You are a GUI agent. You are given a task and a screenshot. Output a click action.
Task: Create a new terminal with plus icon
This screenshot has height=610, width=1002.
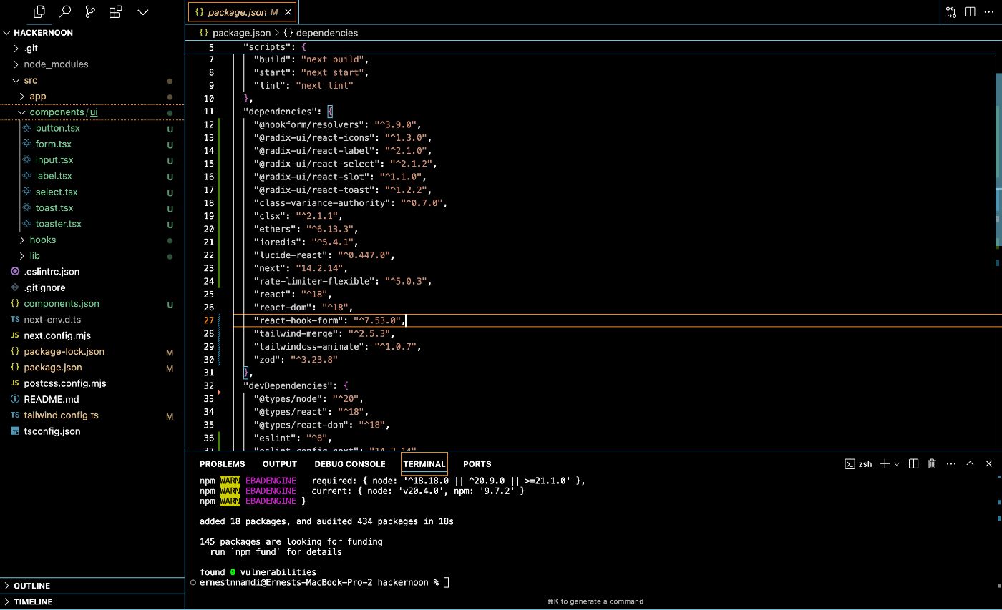(885, 463)
